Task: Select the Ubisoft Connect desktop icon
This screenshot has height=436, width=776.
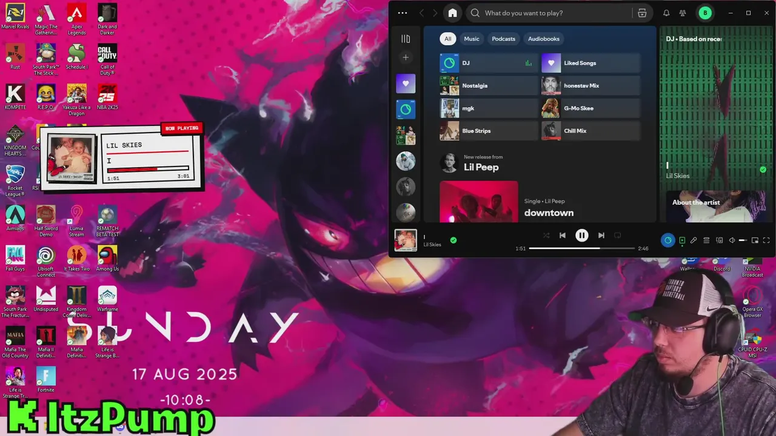Action: (x=45, y=262)
